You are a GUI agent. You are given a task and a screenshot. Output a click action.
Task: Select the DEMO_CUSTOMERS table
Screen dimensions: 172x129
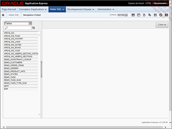pos(20,63)
